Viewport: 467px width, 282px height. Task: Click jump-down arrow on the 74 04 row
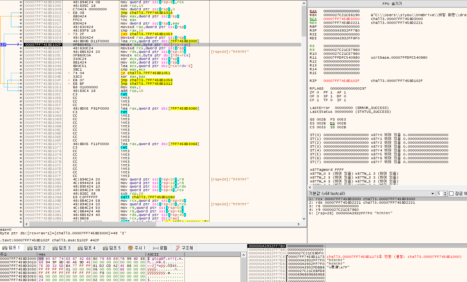69,73
